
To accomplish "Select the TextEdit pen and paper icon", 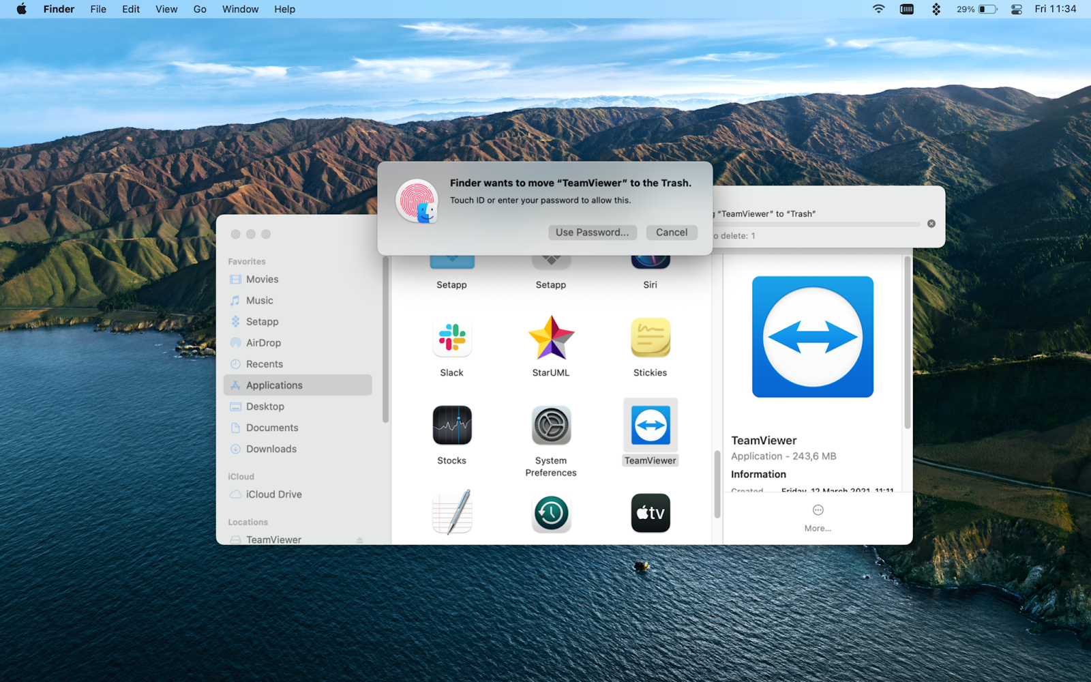I will point(451,513).
